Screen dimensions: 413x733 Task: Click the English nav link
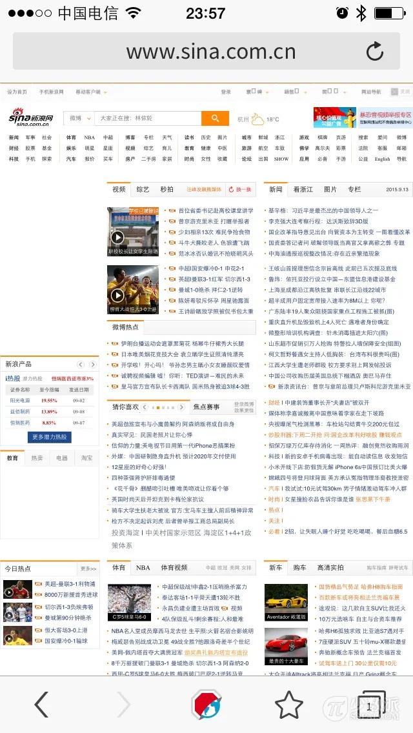click(x=382, y=159)
